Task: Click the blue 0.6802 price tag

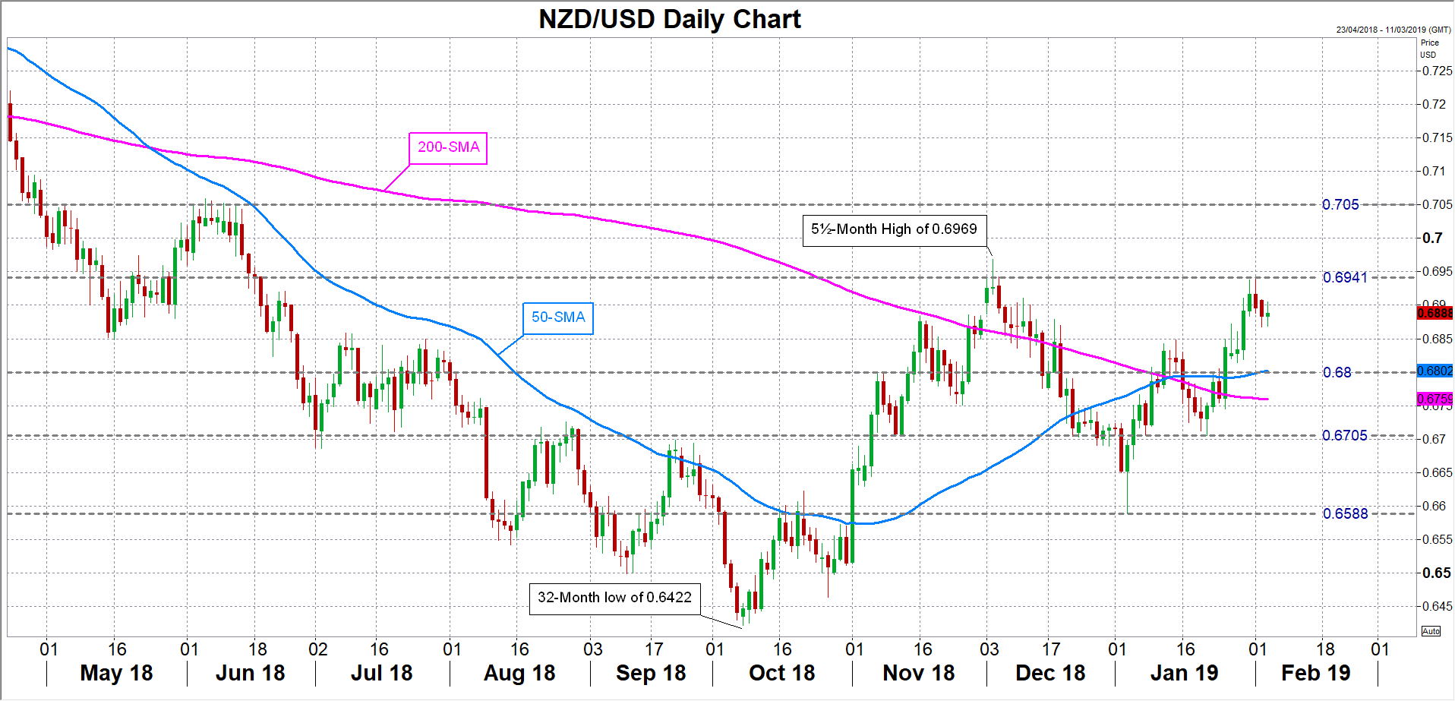Action: [x=1434, y=371]
